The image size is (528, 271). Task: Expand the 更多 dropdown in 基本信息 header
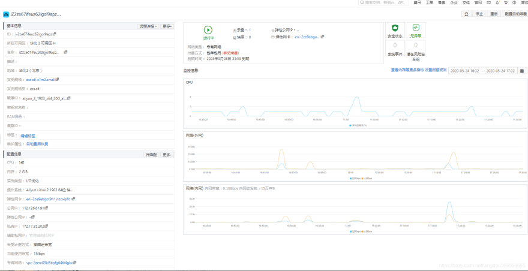pyautogui.click(x=167, y=26)
